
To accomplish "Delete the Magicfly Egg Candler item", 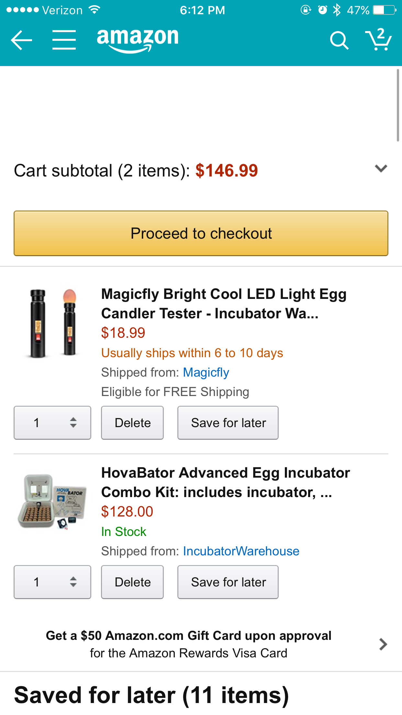I will pyautogui.click(x=132, y=423).
